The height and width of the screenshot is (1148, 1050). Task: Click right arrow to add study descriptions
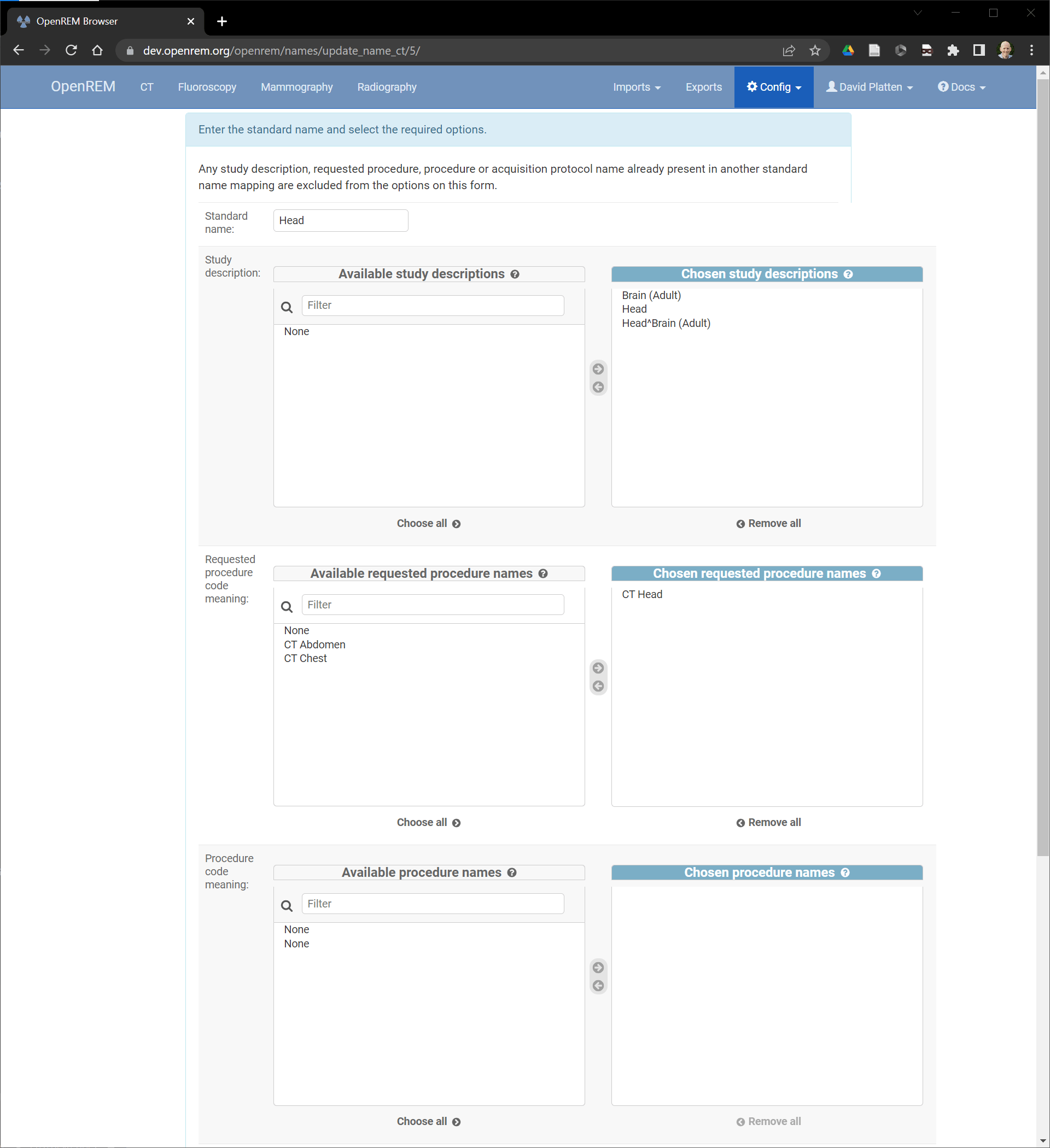coord(598,369)
